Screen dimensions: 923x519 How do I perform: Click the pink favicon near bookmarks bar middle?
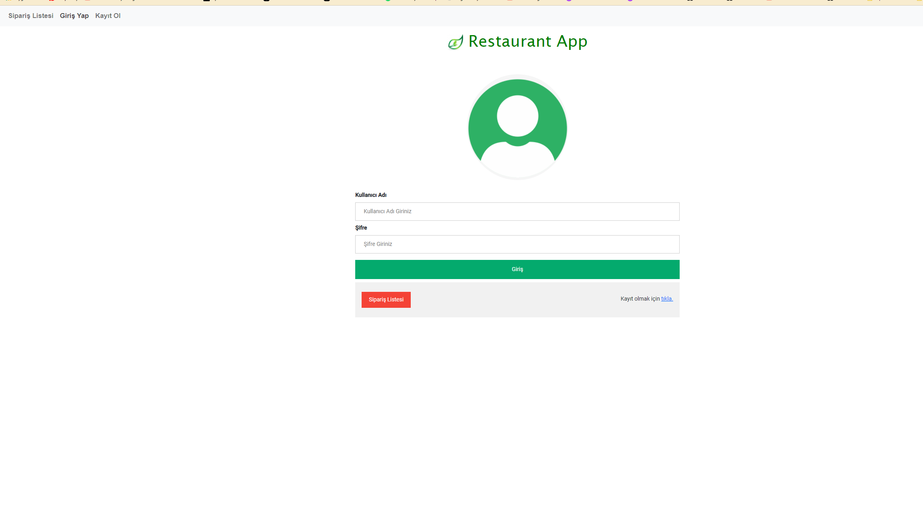click(509, 1)
